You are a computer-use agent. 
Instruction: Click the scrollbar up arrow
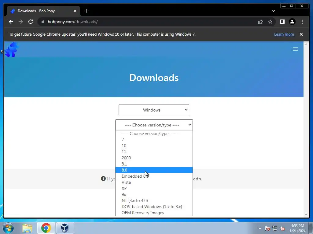(x=306, y=44)
